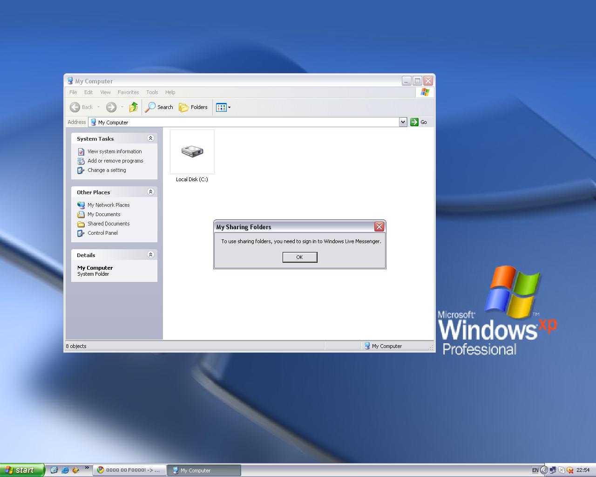This screenshot has height=477, width=596.
Task: Open the Tools menu
Action: point(152,92)
